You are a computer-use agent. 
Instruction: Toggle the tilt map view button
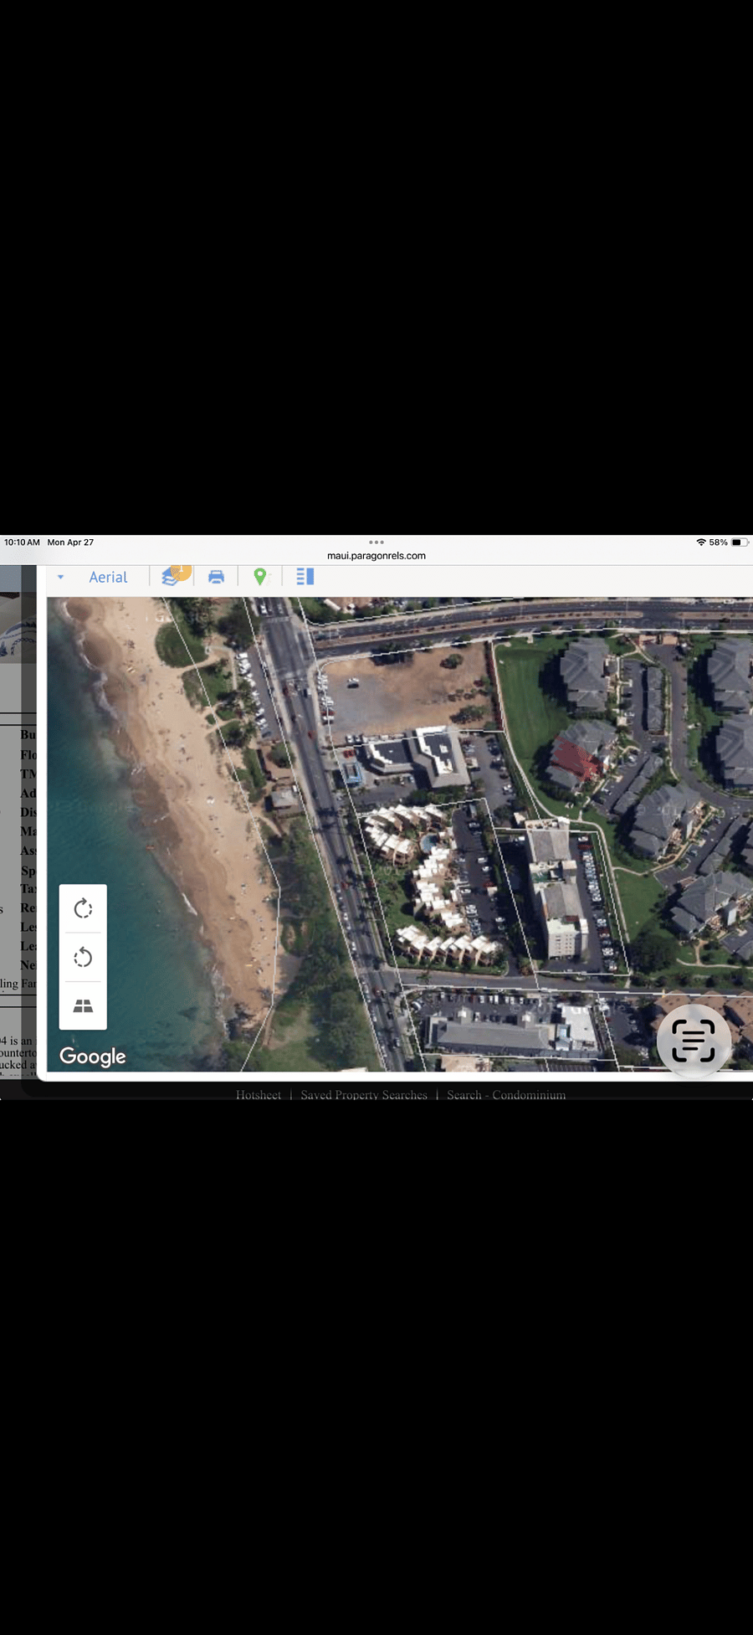tap(83, 1005)
